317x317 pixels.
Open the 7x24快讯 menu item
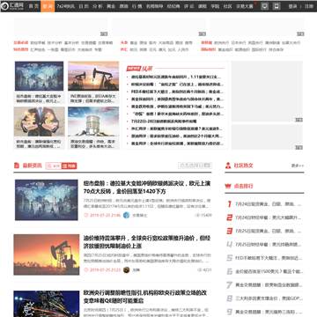pyautogui.click(x=66, y=6)
